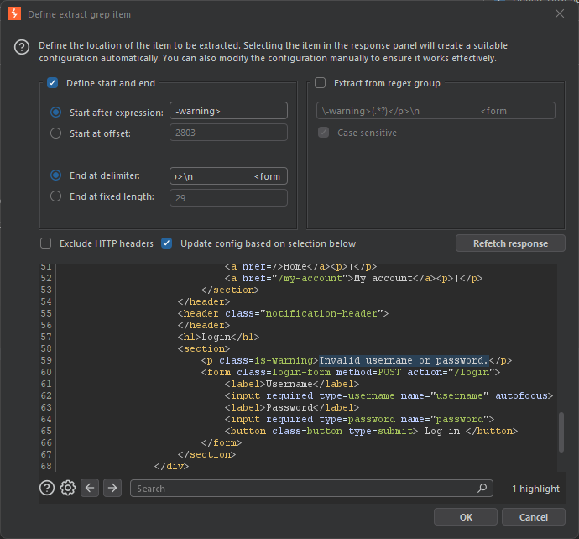Click '</section>' on line 67
Image resolution: width=579 pixels, height=539 pixels.
tap(206, 454)
